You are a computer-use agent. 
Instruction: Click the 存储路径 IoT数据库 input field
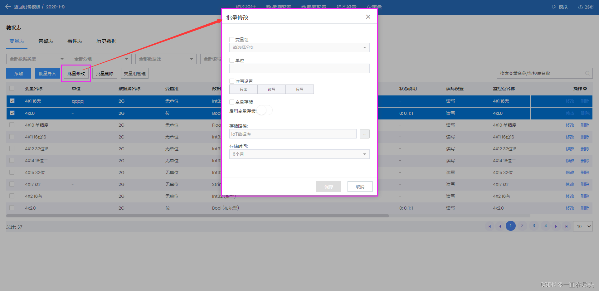coord(293,134)
